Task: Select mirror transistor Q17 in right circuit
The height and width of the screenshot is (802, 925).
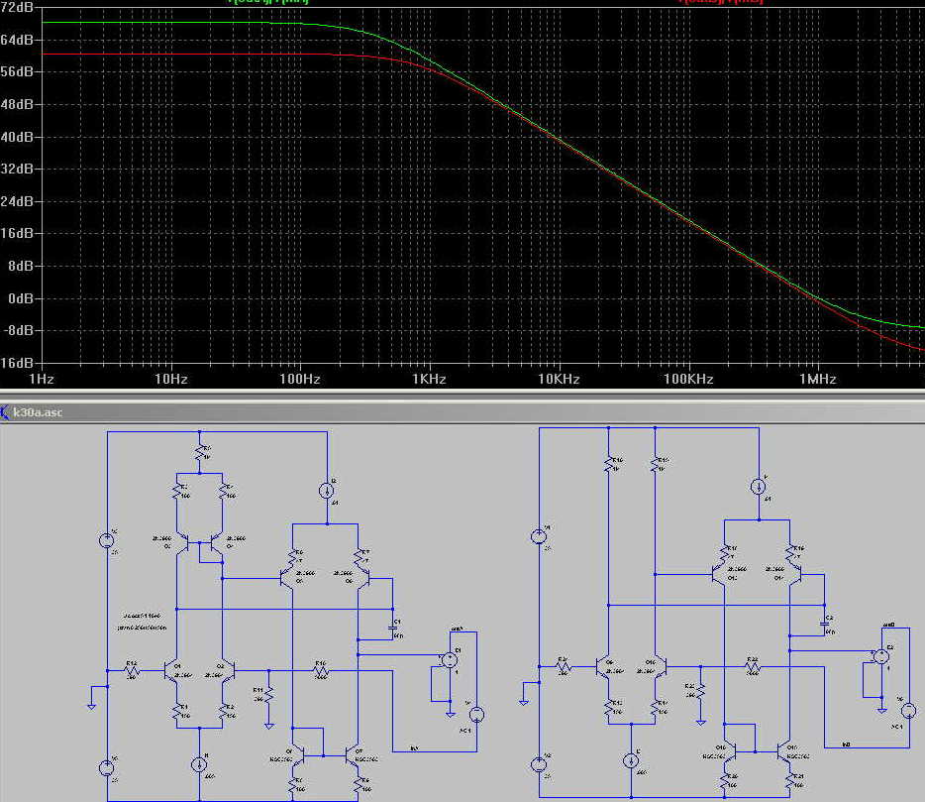Action: tap(785, 751)
